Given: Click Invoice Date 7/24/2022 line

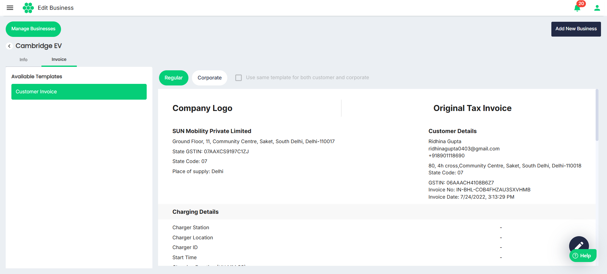Looking at the screenshot, I should tap(471, 197).
